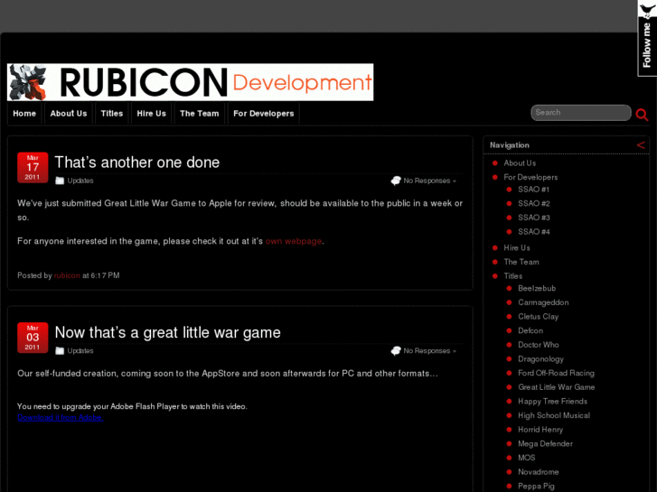657x492 pixels.
Task: Click Download it from Adobe link
Action: [x=61, y=417]
